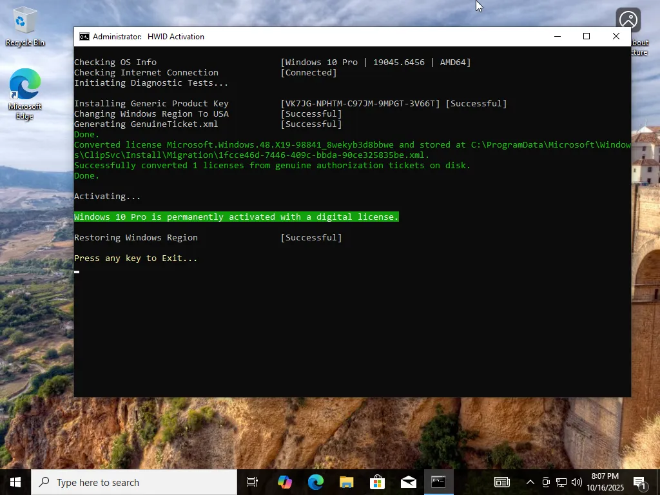Open Task View from taskbar
This screenshot has width=660, height=495.
(x=253, y=482)
